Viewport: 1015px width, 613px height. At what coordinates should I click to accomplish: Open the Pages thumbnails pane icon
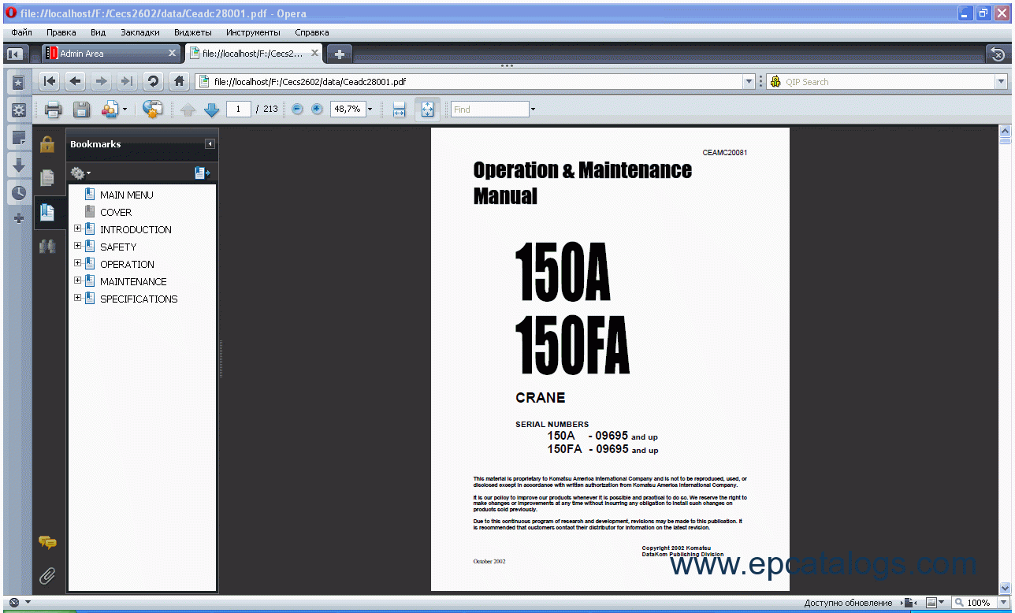pyautogui.click(x=47, y=178)
